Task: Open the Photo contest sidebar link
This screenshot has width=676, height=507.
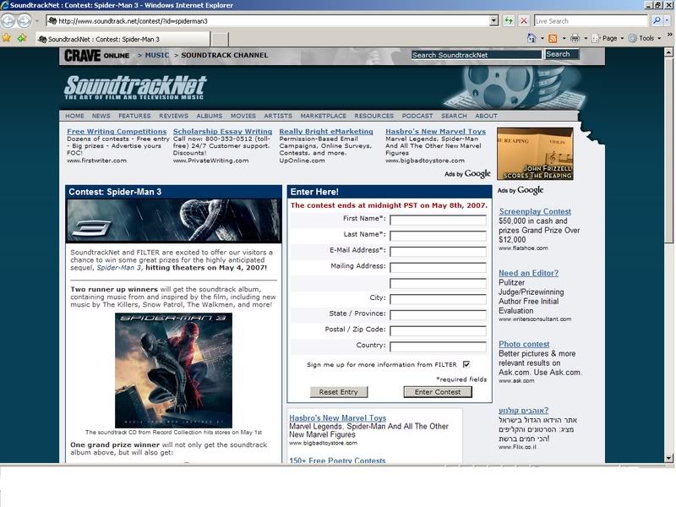Action: pos(524,344)
